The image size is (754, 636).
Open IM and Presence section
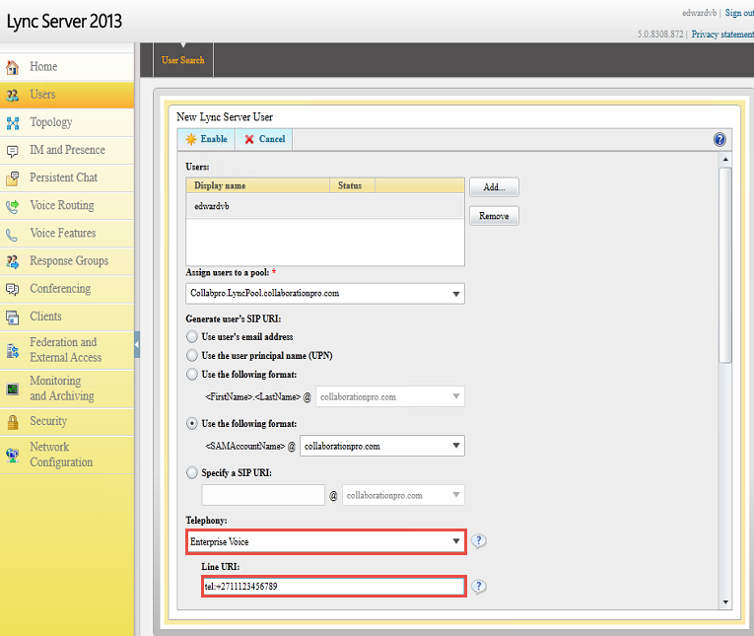coord(67,151)
